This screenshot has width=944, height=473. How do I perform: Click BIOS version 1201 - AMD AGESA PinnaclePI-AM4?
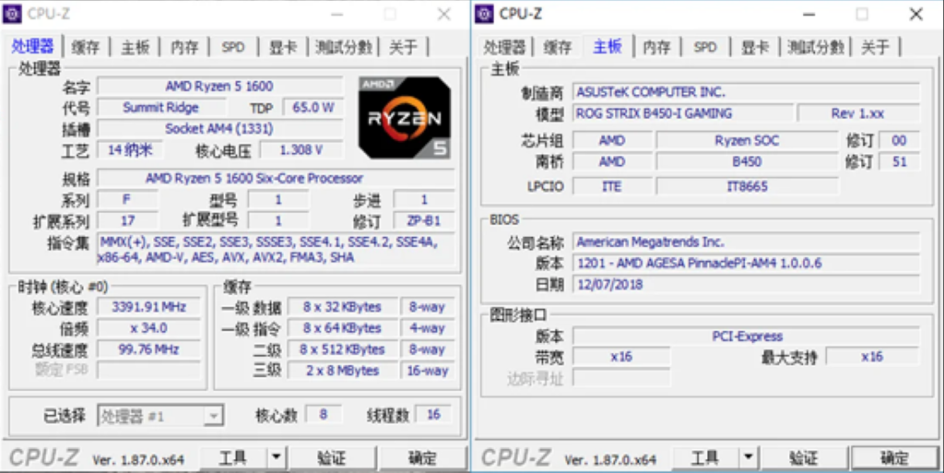746,263
